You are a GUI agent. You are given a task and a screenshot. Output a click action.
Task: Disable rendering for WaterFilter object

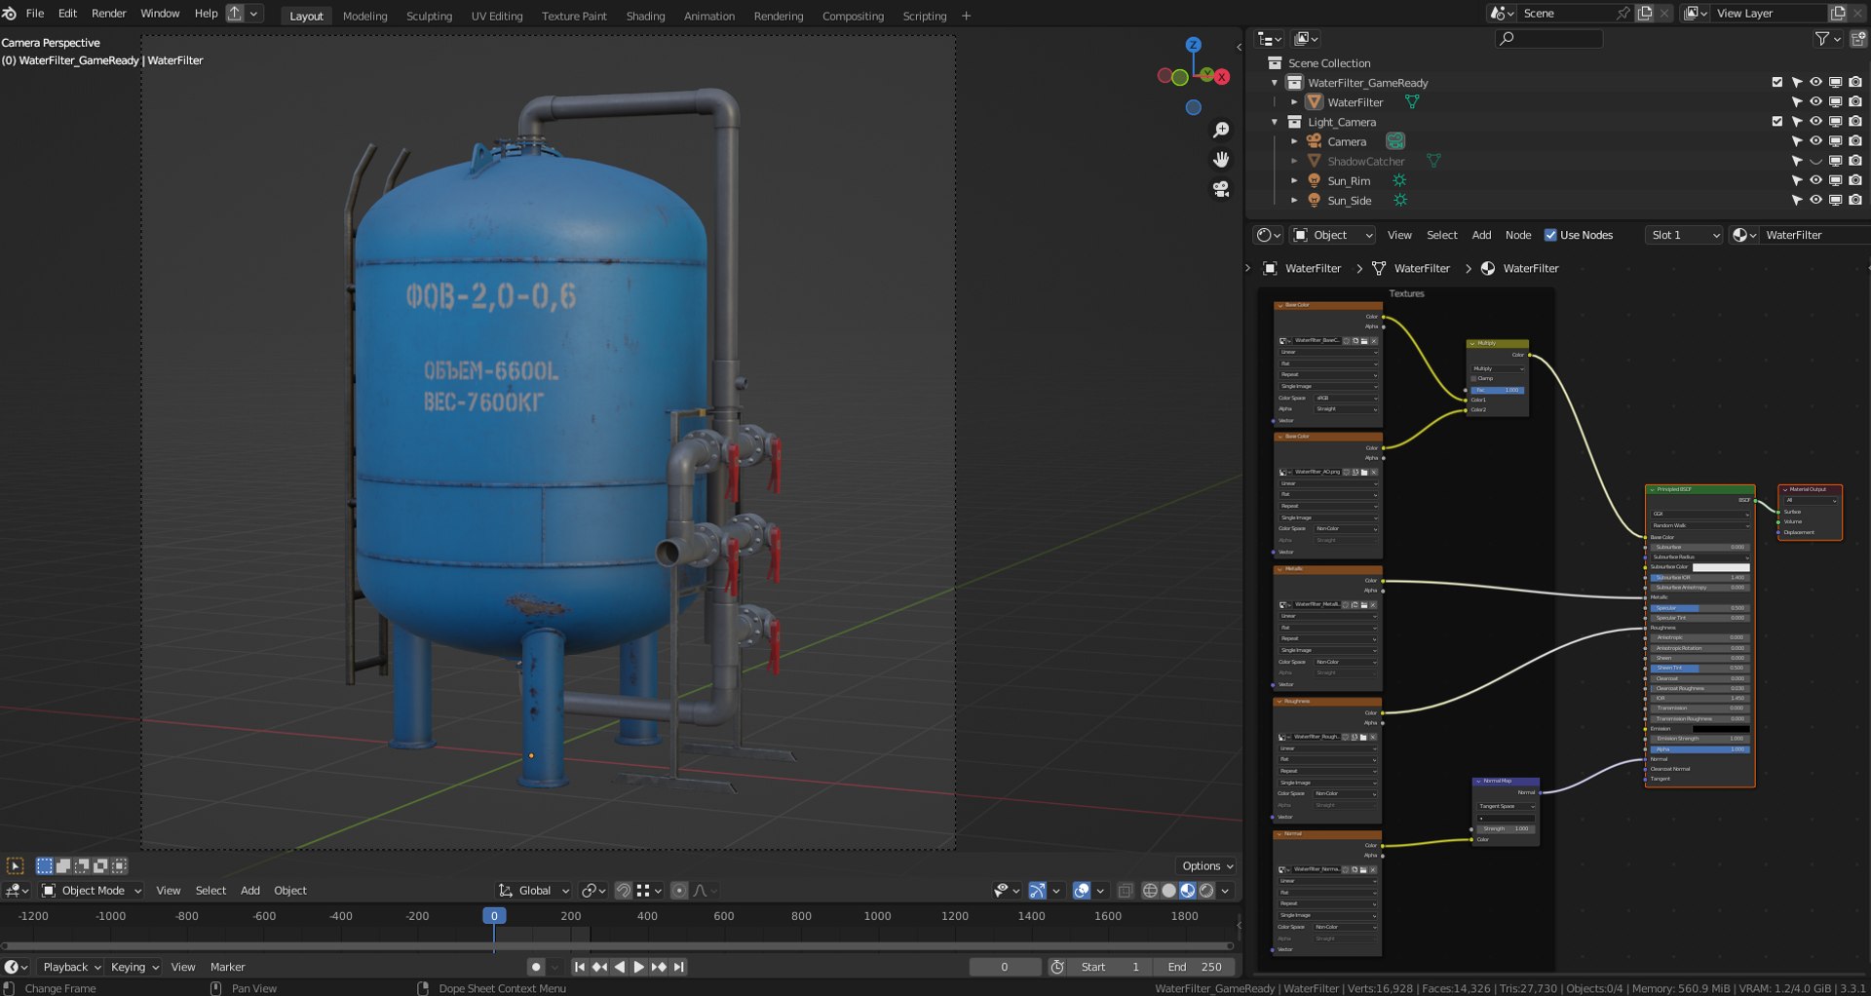click(1855, 102)
